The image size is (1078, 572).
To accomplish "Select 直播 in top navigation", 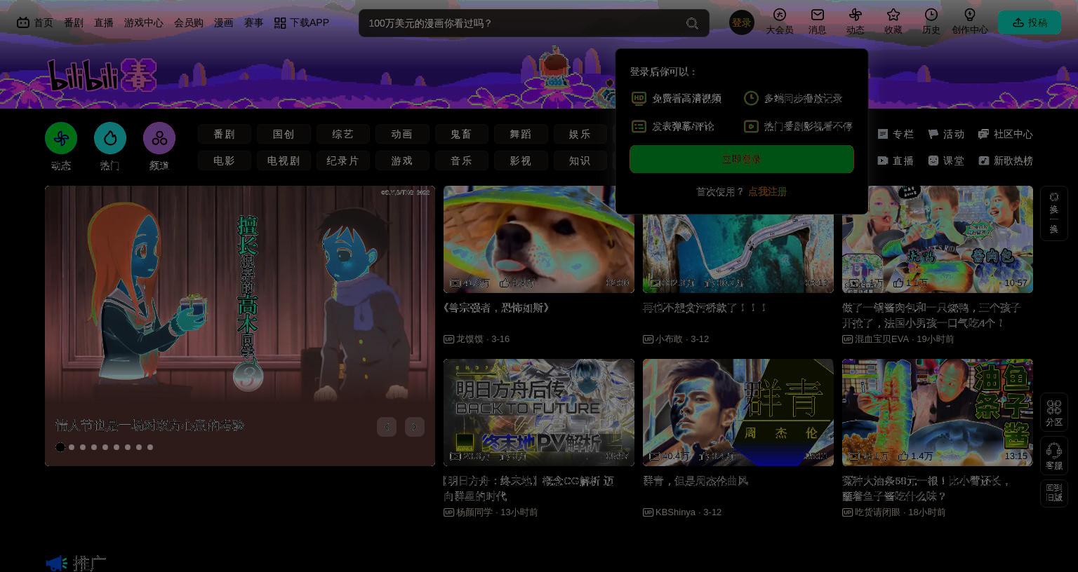I will 104,23.
